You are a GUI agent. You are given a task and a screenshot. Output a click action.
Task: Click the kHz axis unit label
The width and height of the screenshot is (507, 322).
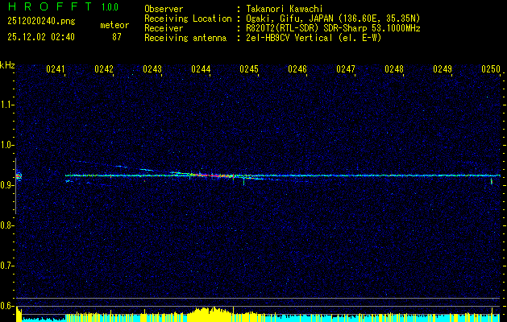pos(7,65)
